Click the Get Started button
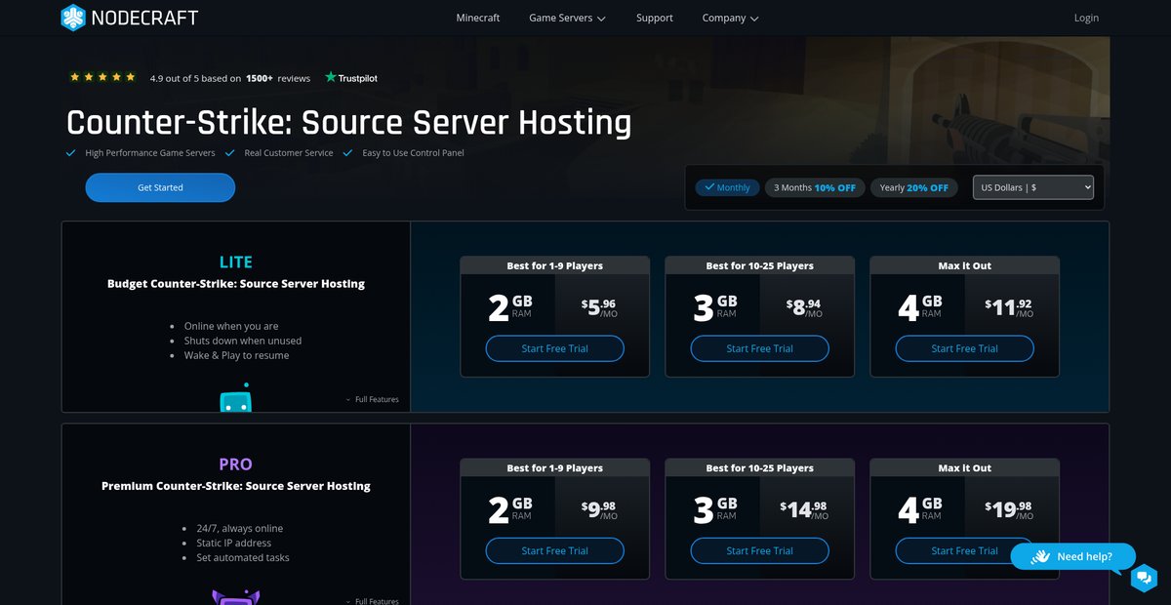 [x=160, y=187]
